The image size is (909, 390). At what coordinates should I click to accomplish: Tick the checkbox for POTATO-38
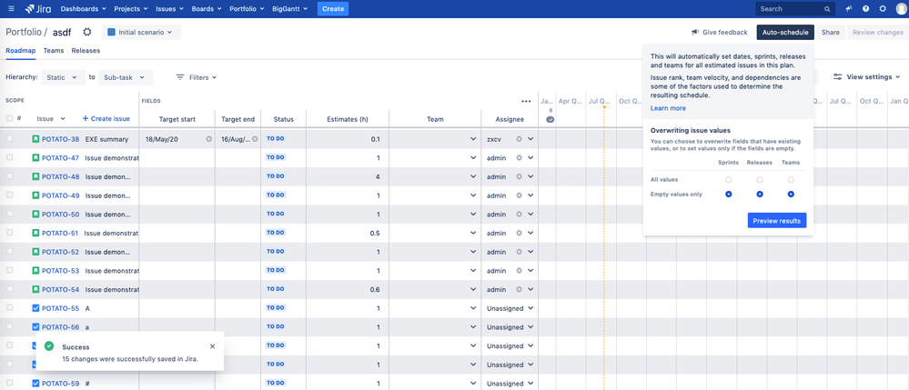point(9,138)
